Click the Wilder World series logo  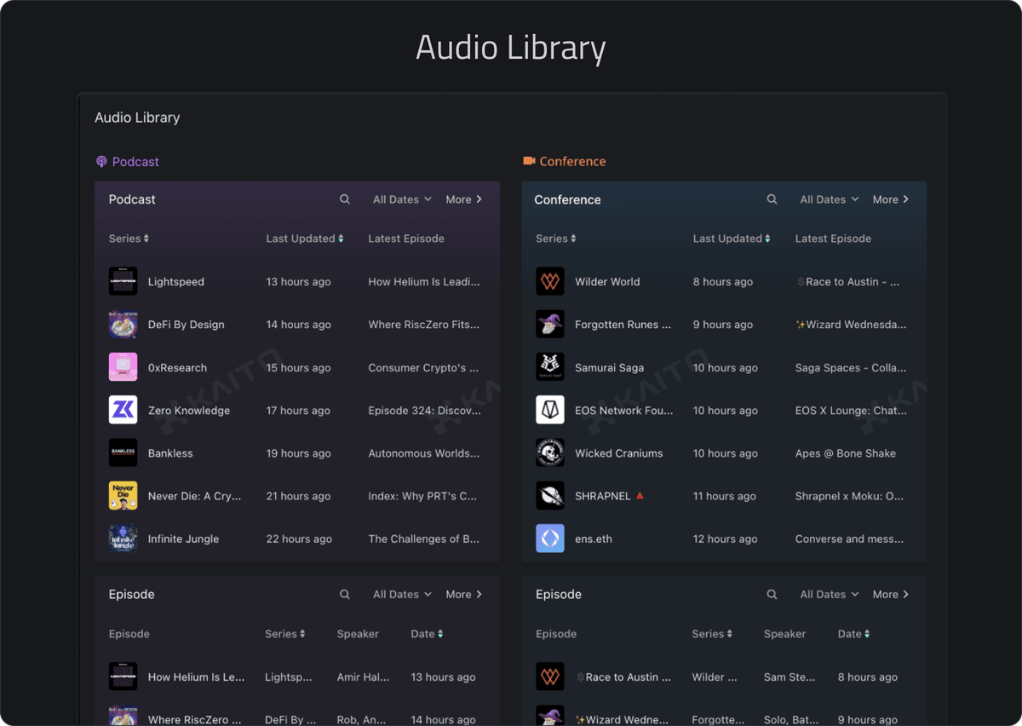(x=550, y=281)
